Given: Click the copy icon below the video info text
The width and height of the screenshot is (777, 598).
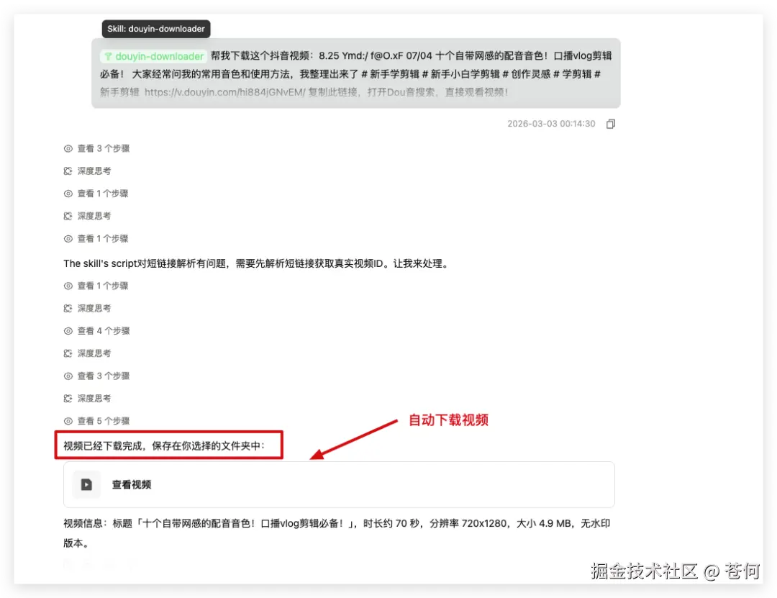Looking at the screenshot, I should pyautogui.click(x=68, y=564).
